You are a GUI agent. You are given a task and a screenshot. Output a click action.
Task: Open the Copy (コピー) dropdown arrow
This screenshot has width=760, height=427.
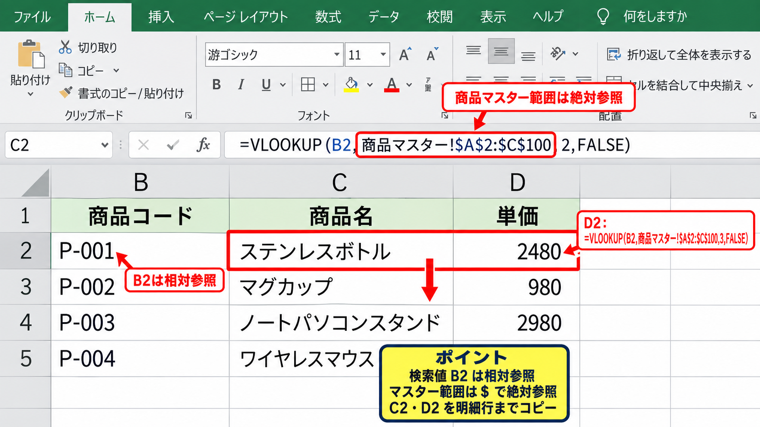point(116,70)
